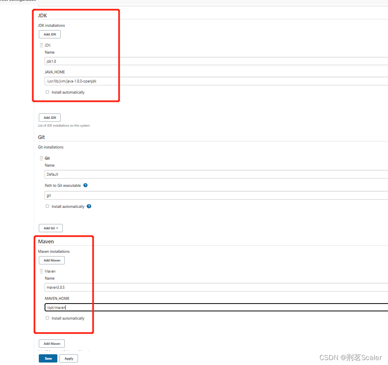The height and width of the screenshot is (365, 388).
Task: Click the lower Add JDK button
Action: [50, 118]
